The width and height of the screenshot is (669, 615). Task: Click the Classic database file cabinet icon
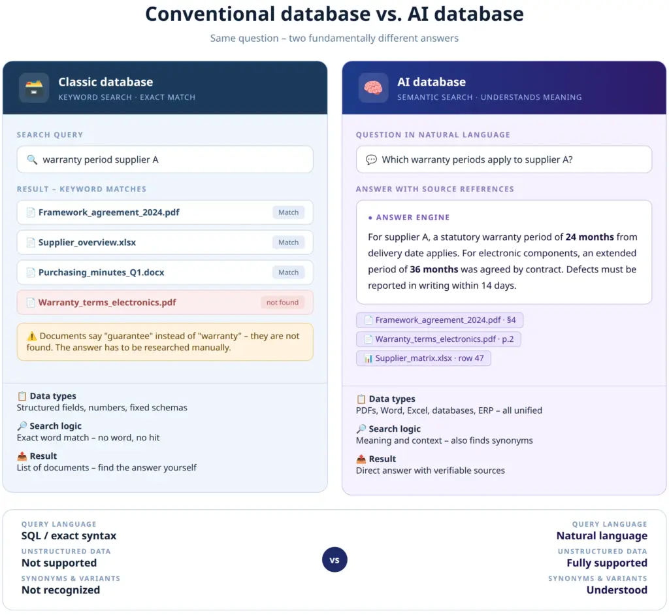tap(34, 88)
